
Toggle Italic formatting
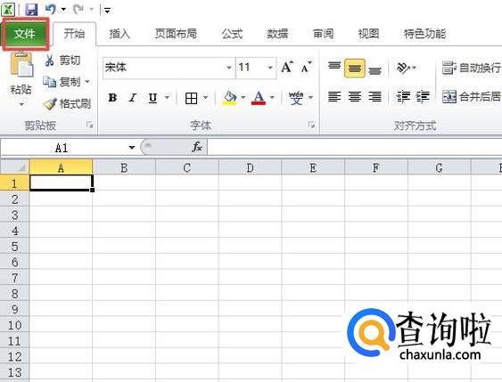pos(133,98)
